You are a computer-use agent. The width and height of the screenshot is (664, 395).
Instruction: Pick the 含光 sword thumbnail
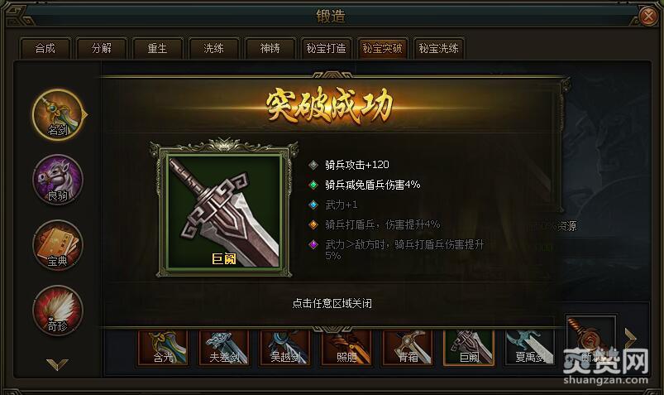(163, 348)
